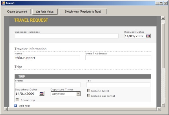The image size is (169, 115).
Task: Click the vertical scrollbar up arrow
Action: (x=163, y=18)
